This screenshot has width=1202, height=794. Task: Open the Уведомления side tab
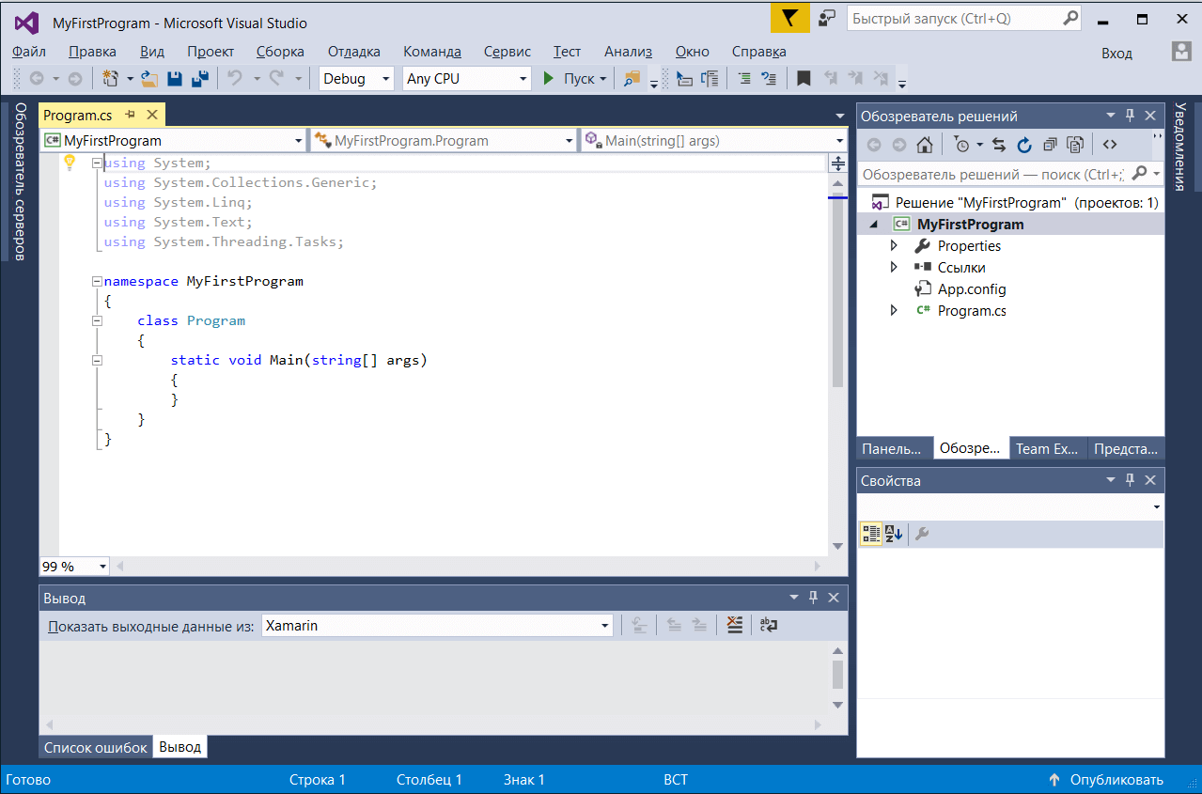pyautogui.click(x=1181, y=146)
